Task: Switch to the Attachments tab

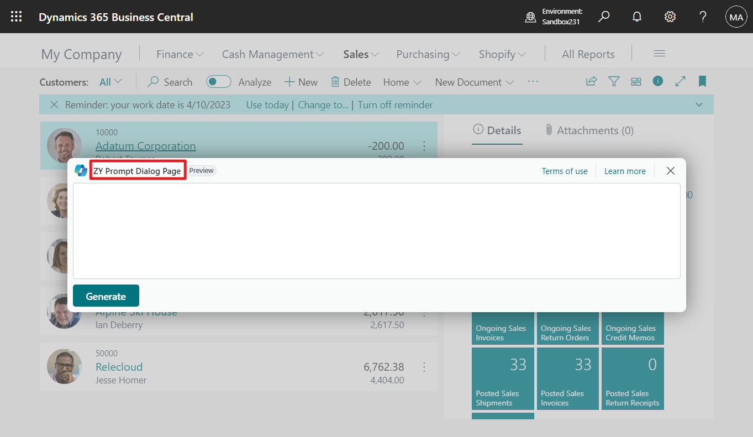Action: tap(589, 130)
